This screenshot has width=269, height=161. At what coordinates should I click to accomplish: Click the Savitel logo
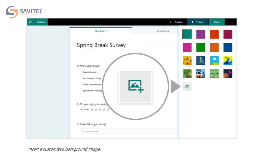tap(24, 12)
